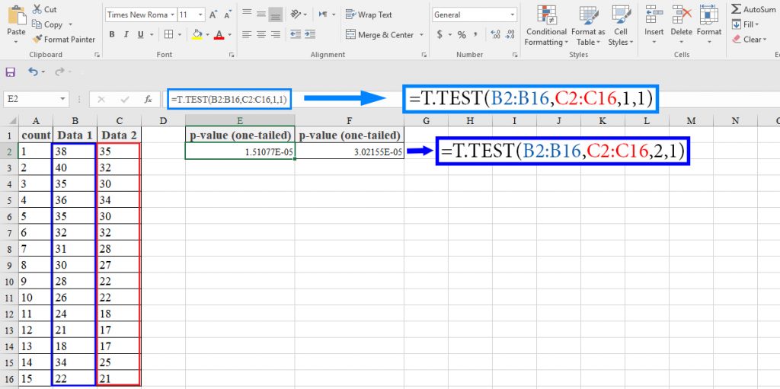The image size is (780, 389).
Task: Click Delete cells button
Action: coord(682,24)
